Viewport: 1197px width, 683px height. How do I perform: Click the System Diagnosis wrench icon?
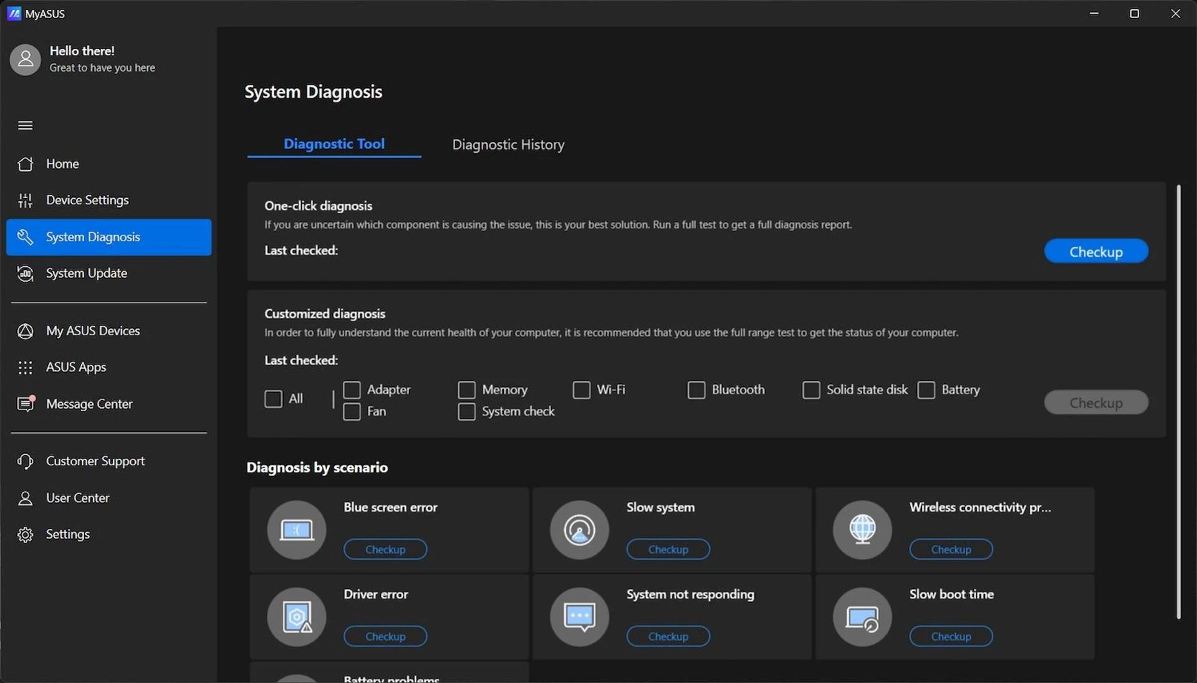(x=26, y=237)
